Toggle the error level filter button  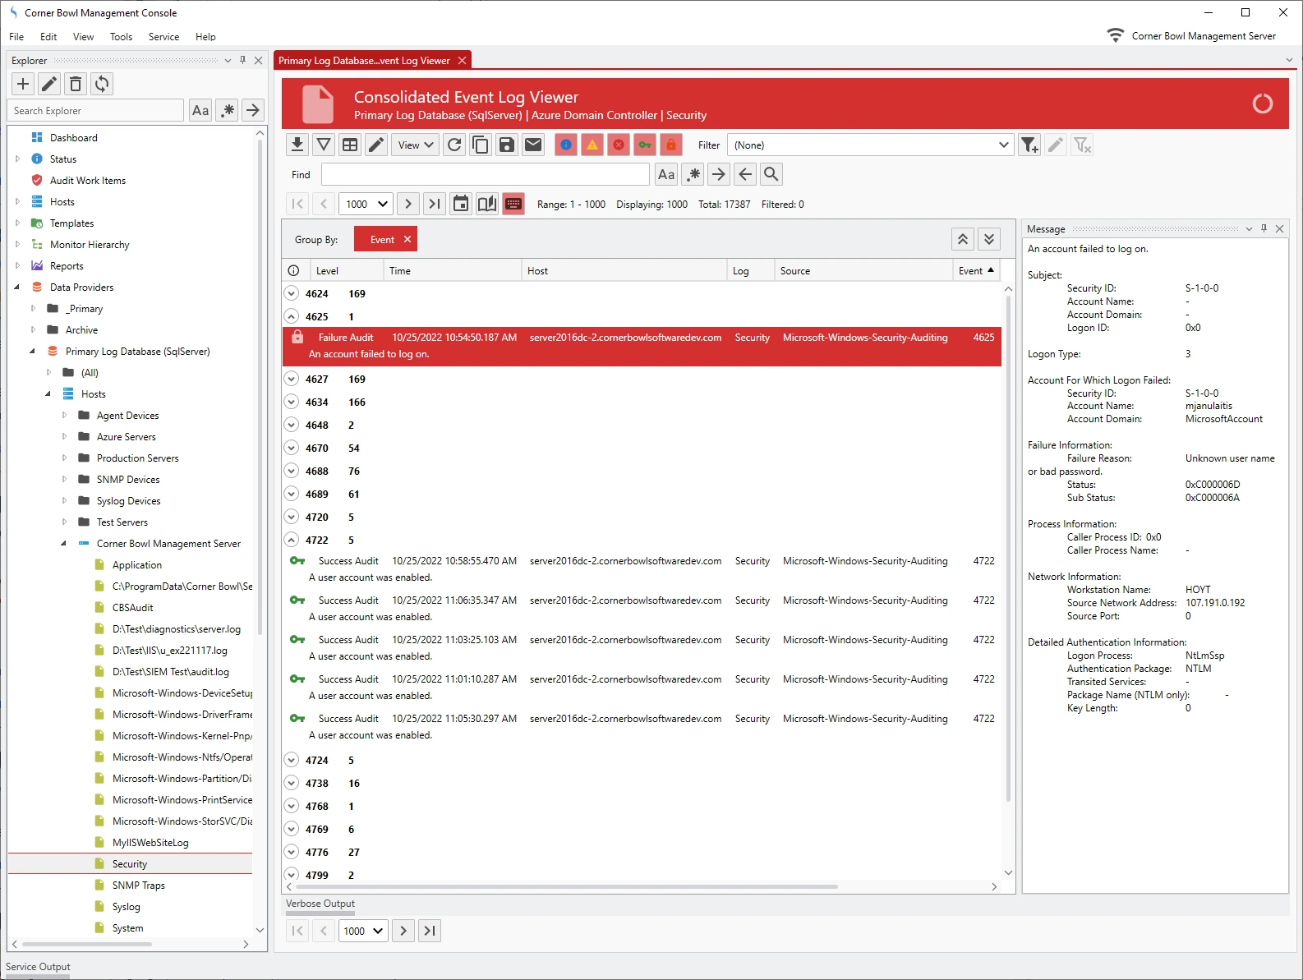pos(619,145)
